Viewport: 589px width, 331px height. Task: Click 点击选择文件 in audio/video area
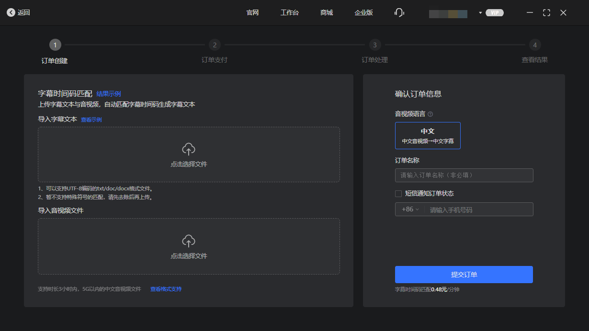coord(189,256)
